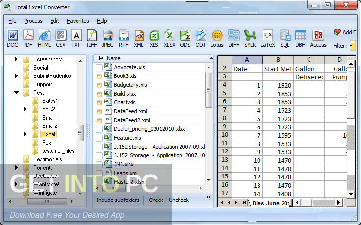Pick the LaTeX format icon
This screenshot has height=225, width=361.
click(x=267, y=38)
